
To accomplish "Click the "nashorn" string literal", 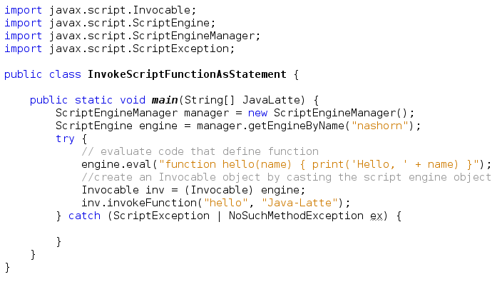I will [379, 126].
